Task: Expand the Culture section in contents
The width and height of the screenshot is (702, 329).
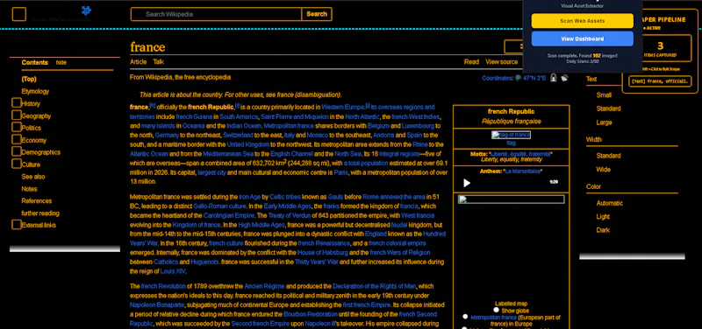Action: (x=17, y=164)
